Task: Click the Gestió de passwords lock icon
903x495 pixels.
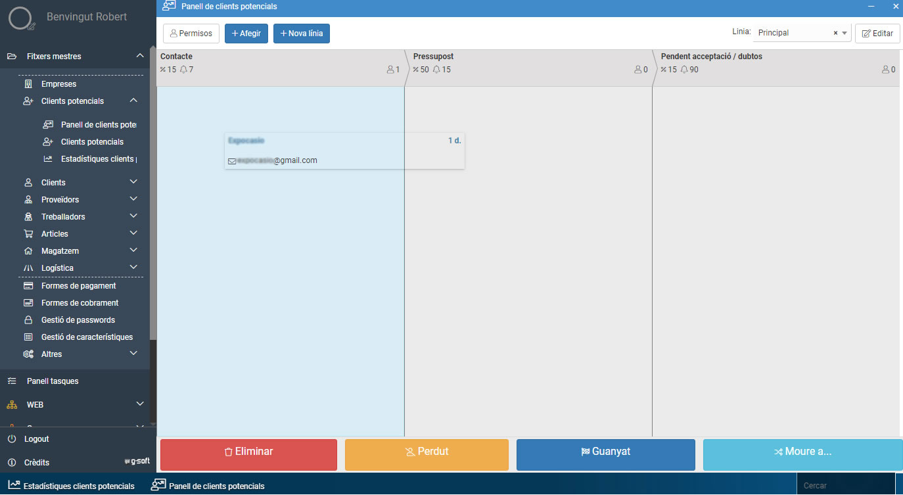Action: pyautogui.click(x=28, y=320)
